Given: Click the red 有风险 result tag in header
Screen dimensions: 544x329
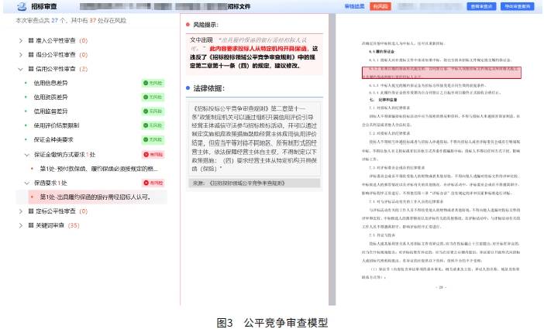Looking at the screenshot, I should tap(380, 6).
